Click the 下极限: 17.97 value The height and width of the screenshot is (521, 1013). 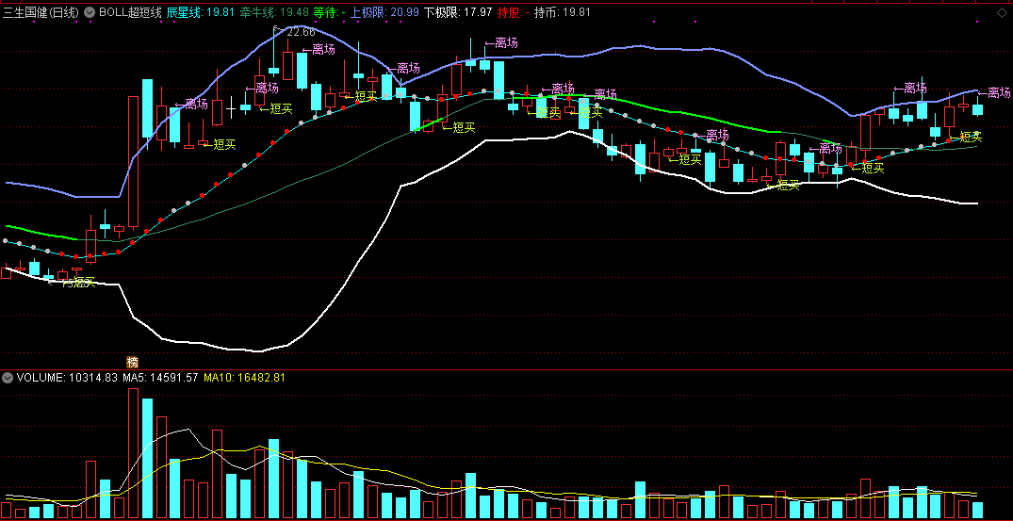457,12
